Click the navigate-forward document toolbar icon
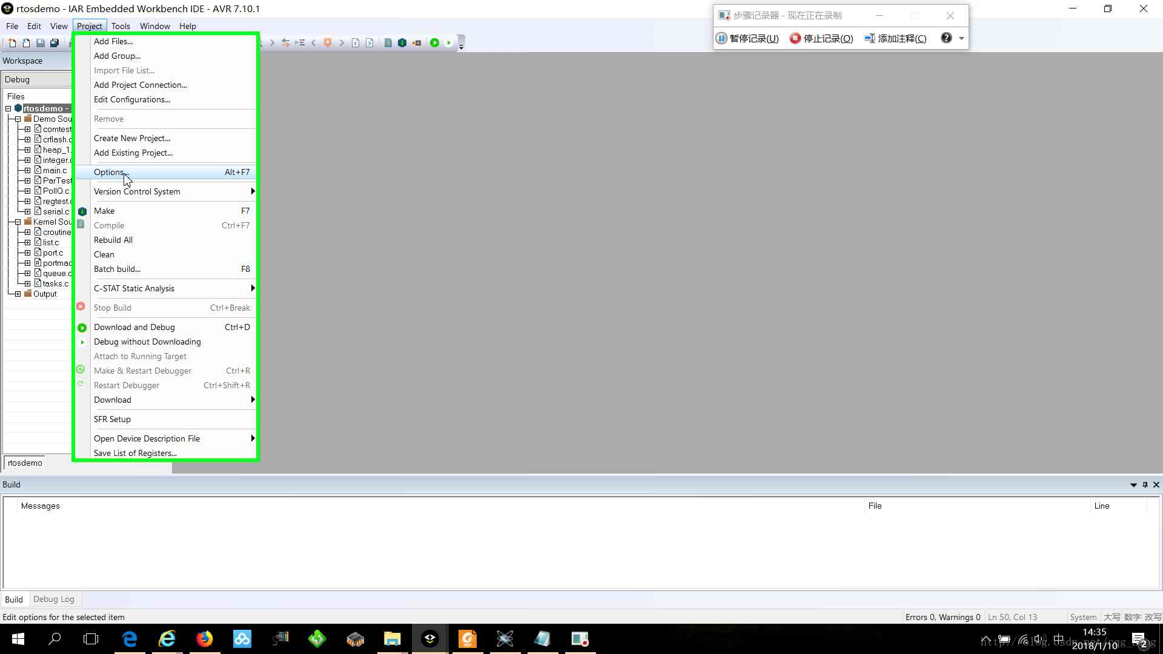Screen dimensions: 1163x654 369,43
